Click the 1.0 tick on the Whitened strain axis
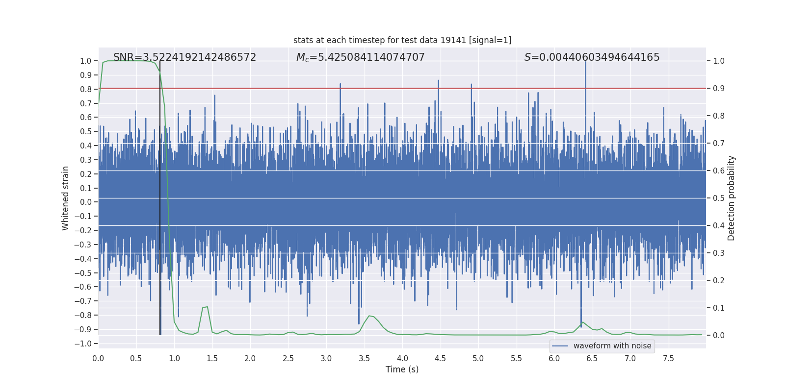Image resolution: width=785 pixels, height=392 pixels. [86, 61]
